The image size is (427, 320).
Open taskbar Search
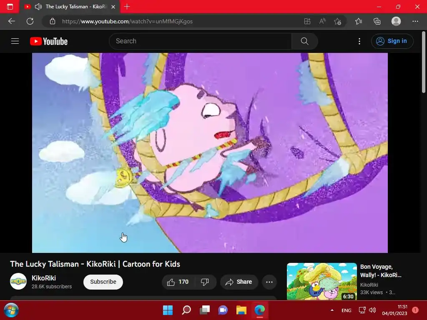tap(186, 310)
